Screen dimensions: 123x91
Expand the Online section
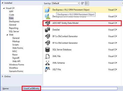[2, 76]
